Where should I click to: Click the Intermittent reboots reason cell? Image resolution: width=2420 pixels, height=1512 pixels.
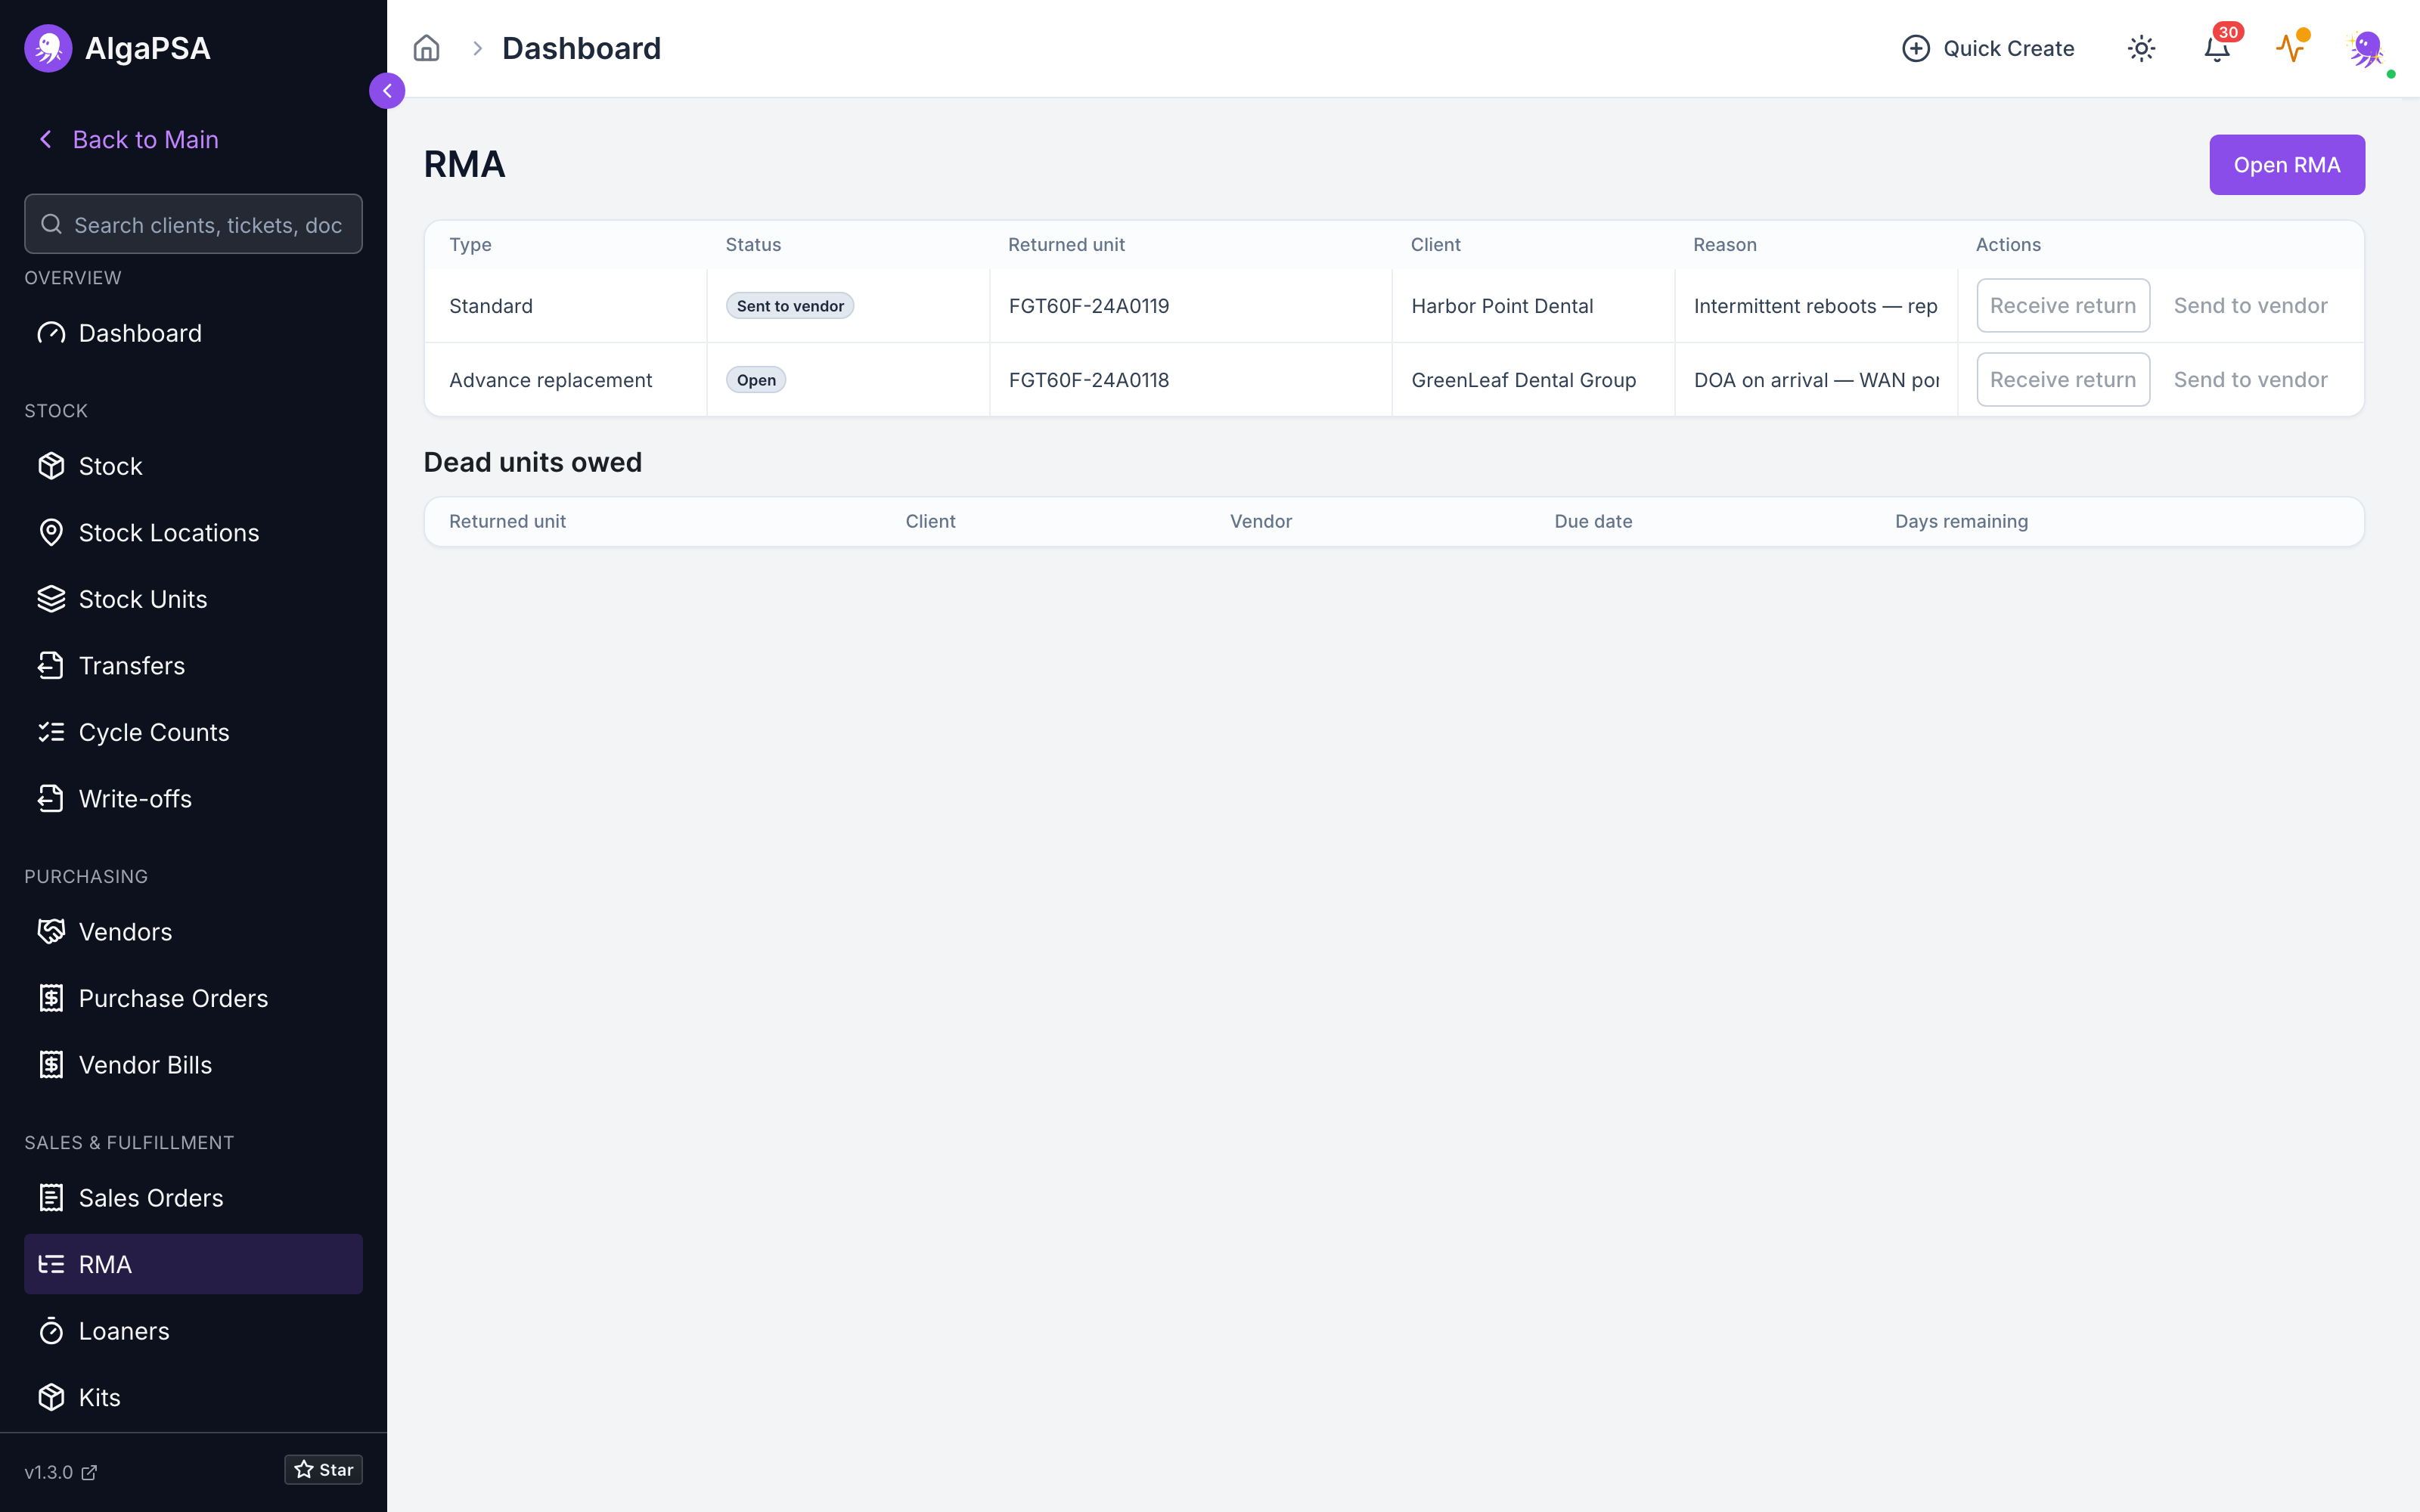[x=1816, y=306]
